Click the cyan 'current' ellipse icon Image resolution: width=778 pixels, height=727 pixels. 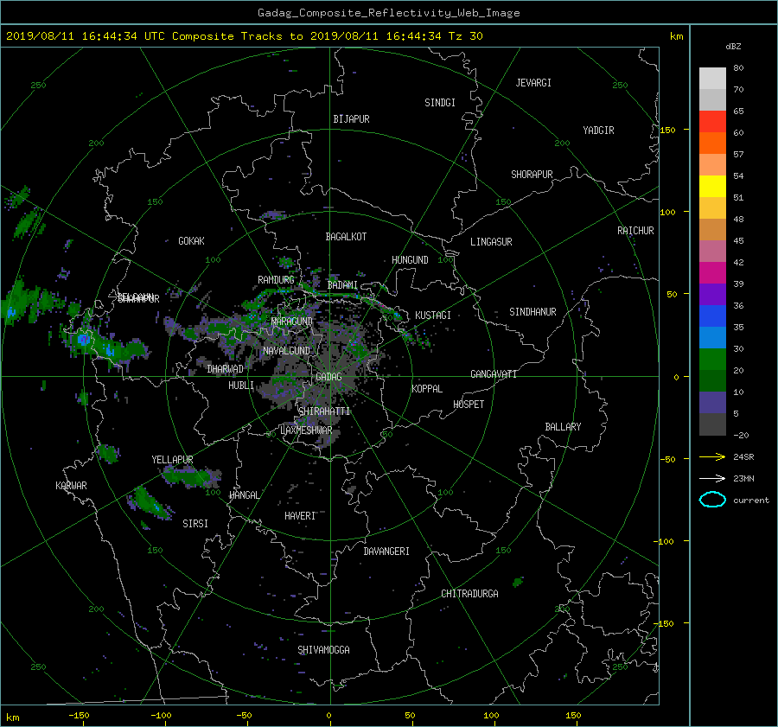click(x=712, y=500)
